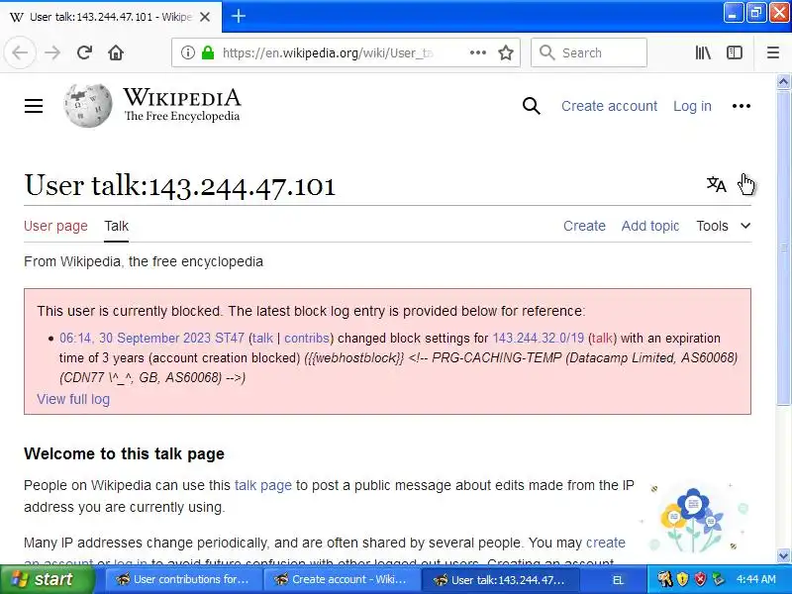Click the browser forward arrow
The width and height of the screenshot is (792, 594).
[52, 52]
